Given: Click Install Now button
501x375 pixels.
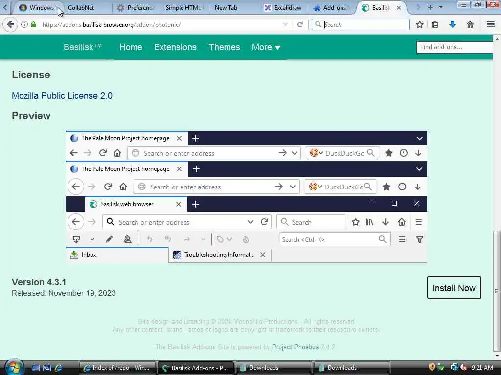Looking at the screenshot, I should (454, 288).
